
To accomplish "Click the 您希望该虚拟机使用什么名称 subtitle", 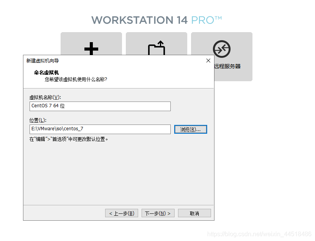I will pos(76,79).
